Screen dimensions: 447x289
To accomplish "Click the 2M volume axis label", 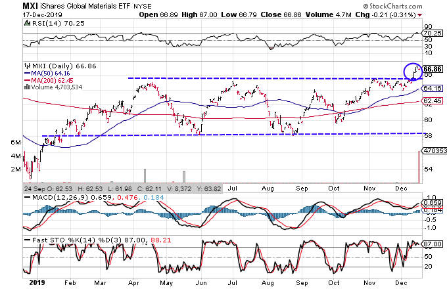I will pyautogui.click(x=16, y=169).
